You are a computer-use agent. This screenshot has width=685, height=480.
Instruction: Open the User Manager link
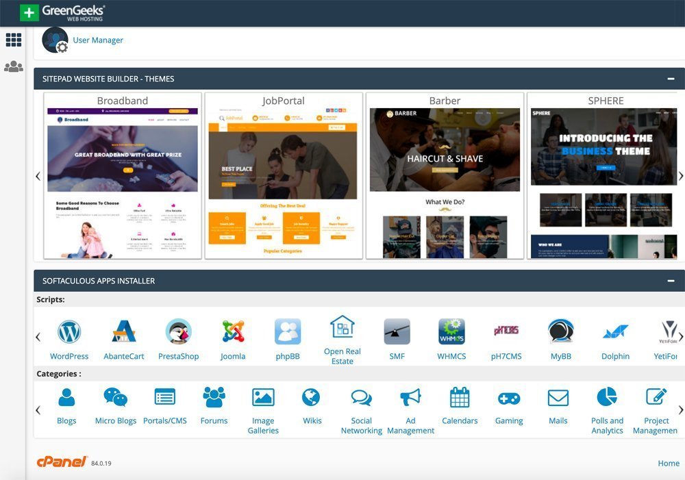[x=98, y=40]
